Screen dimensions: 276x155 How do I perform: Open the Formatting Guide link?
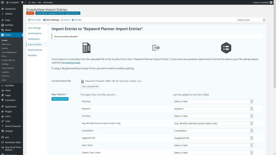71,63
